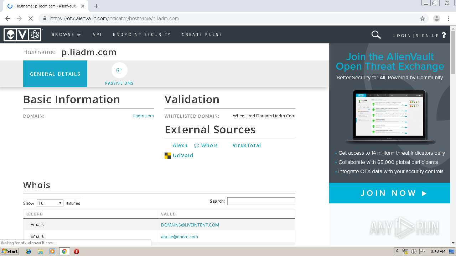Open the liadm.com domain link
Image resolution: width=456 pixels, height=256 pixels.
[144, 116]
